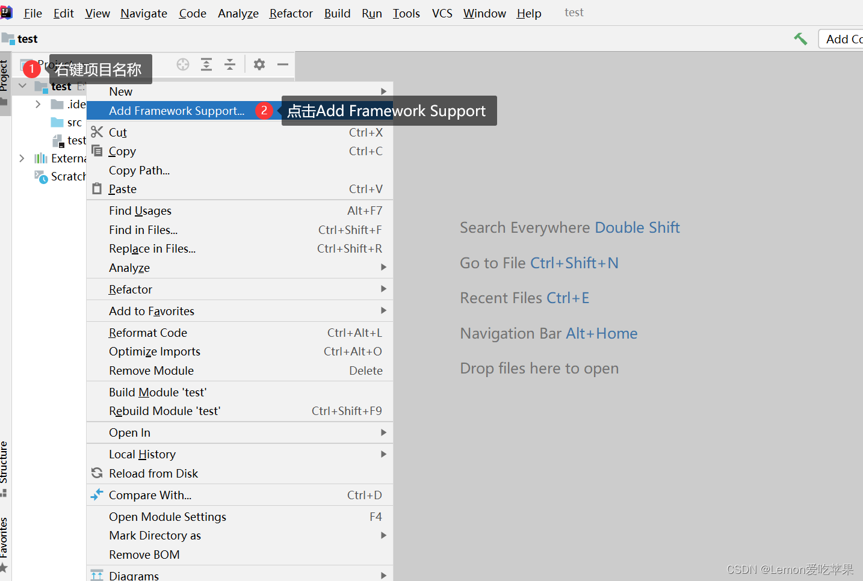Viewport: 863px width, 581px height.
Task: Click the test breadcrumb in navigation bar
Action: tap(28, 39)
